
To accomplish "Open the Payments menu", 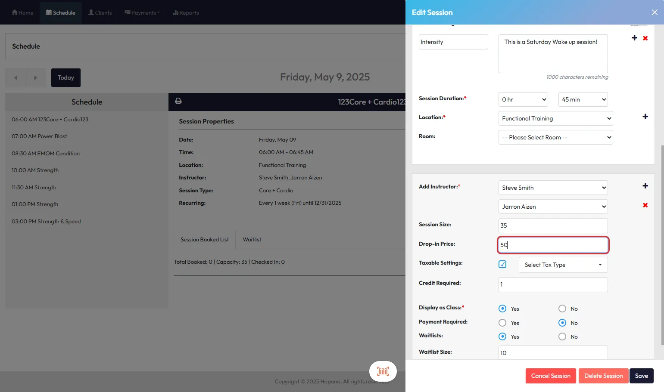I will 142,13.
